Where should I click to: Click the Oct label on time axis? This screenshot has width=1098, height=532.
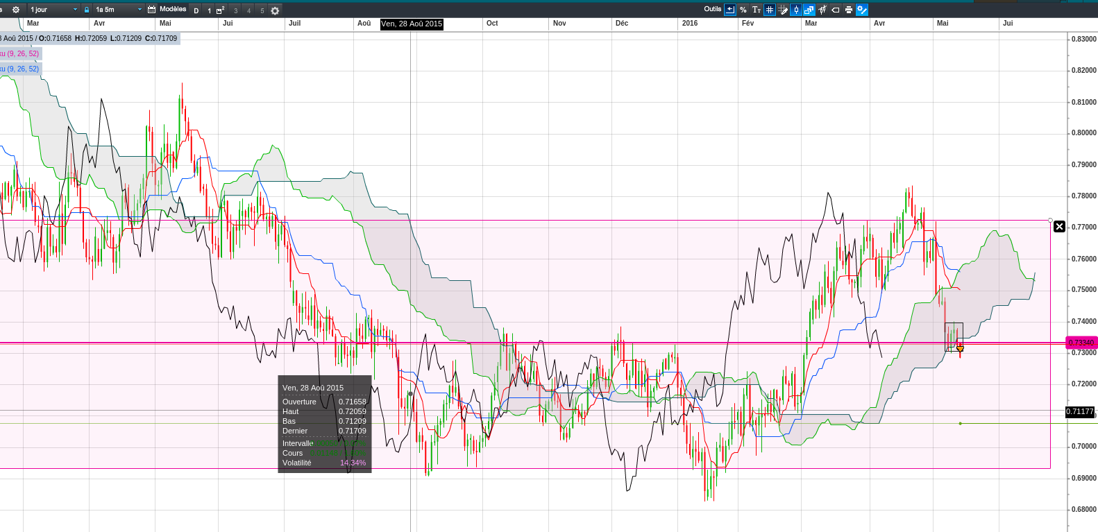492,23
